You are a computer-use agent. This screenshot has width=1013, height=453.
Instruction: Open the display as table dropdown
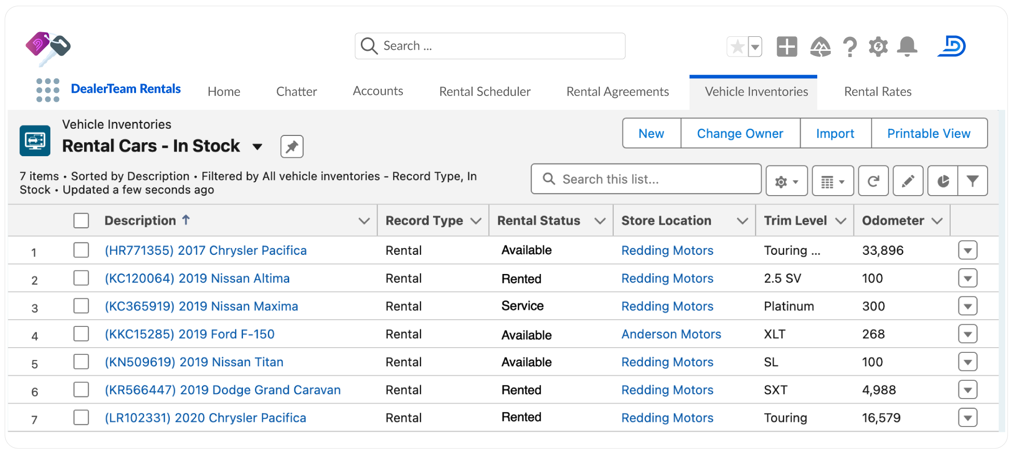[833, 181]
